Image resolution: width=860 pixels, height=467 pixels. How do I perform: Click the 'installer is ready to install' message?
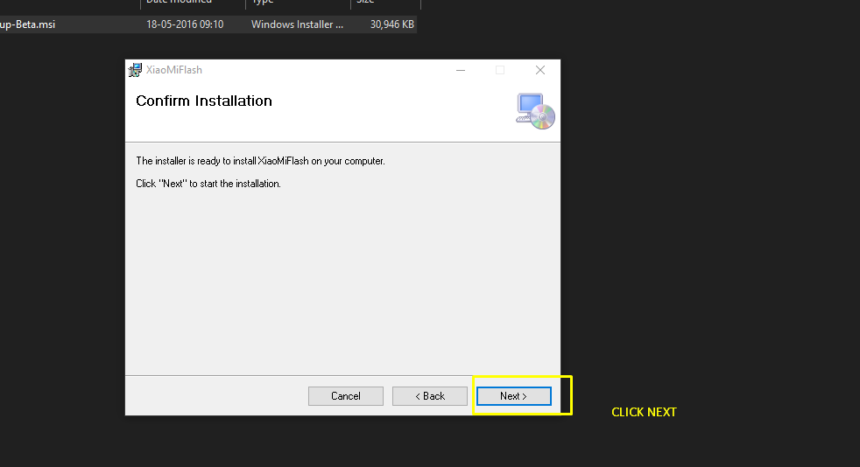[x=260, y=161]
